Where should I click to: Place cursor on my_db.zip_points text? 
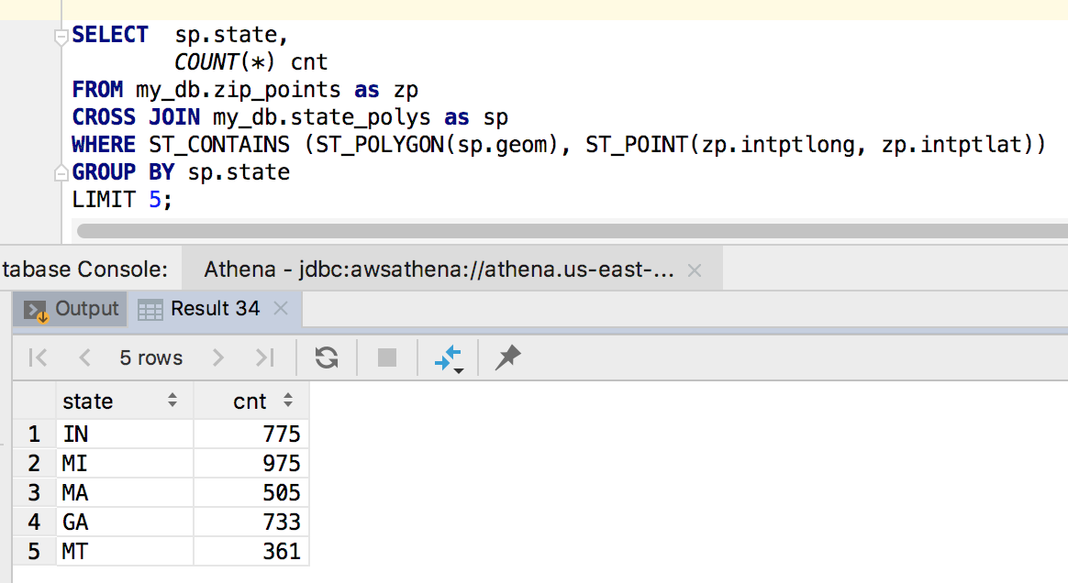239,91
